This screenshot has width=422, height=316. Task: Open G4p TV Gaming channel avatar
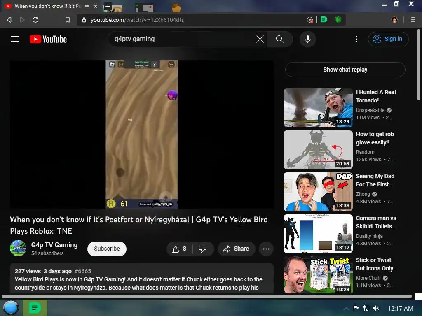pyautogui.click(x=18, y=248)
